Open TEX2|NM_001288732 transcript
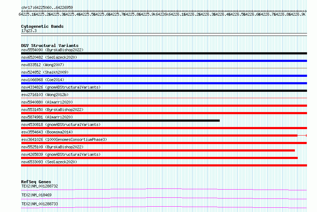This screenshot has height=212, width=317. point(40,186)
